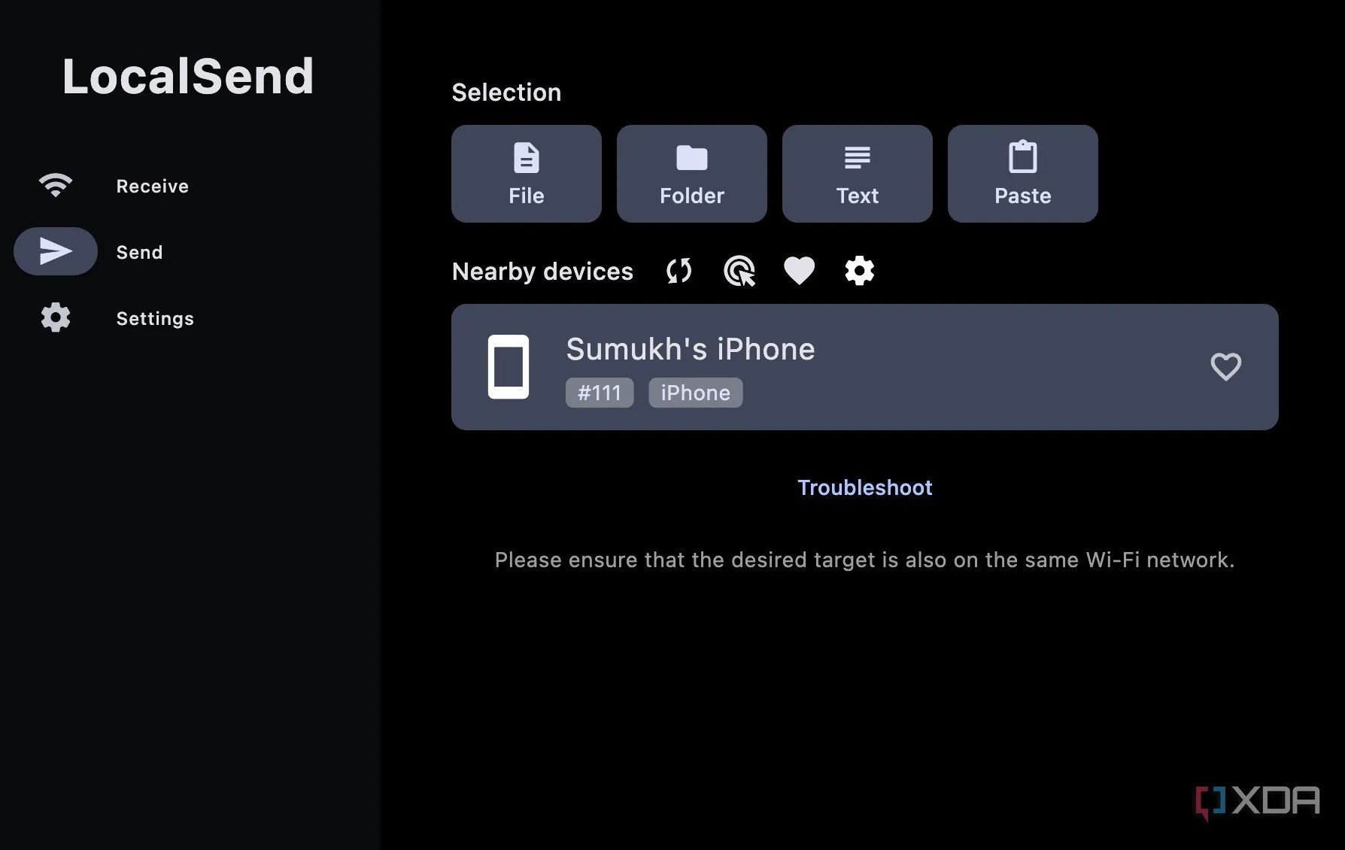Choose Folder to send

coord(692,174)
